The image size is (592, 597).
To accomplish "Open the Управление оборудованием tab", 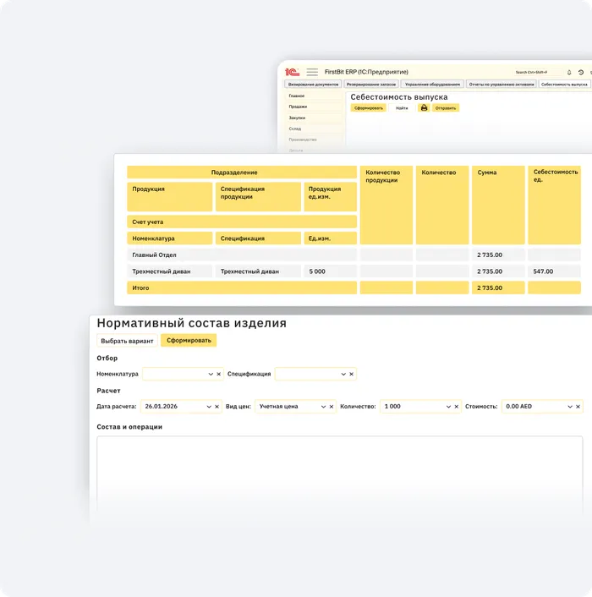I will coord(431,85).
